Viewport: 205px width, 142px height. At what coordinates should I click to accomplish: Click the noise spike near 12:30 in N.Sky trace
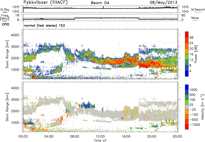[103, 7]
